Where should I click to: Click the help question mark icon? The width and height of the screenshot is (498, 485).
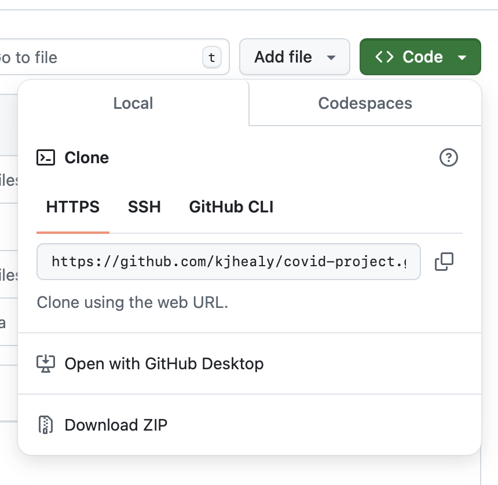pyautogui.click(x=449, y=157)
